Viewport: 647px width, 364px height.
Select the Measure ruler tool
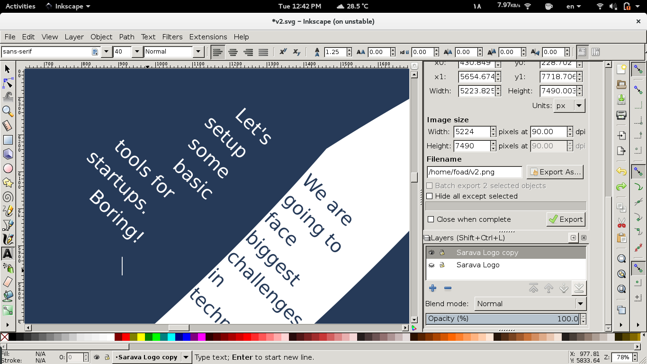[x=8, y=126]
